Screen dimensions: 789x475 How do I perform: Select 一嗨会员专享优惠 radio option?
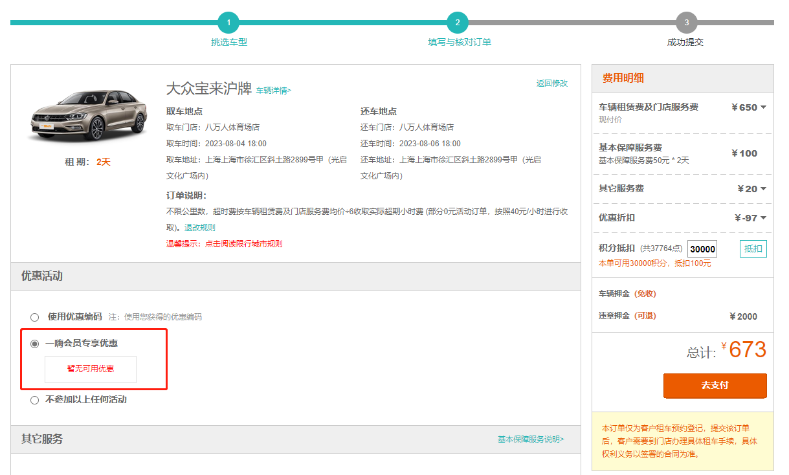[35, 344]
